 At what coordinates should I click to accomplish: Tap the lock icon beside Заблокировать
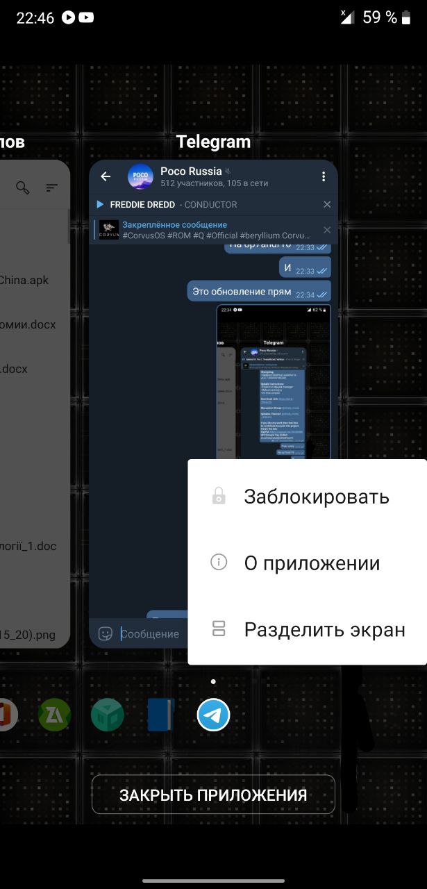click(219, 496)
